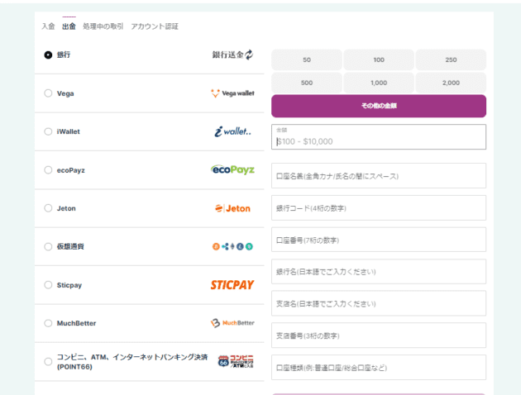Screen dimensions: 521x395
Task: Select the iWallet payment radio button
Action: tap(48, 131)
